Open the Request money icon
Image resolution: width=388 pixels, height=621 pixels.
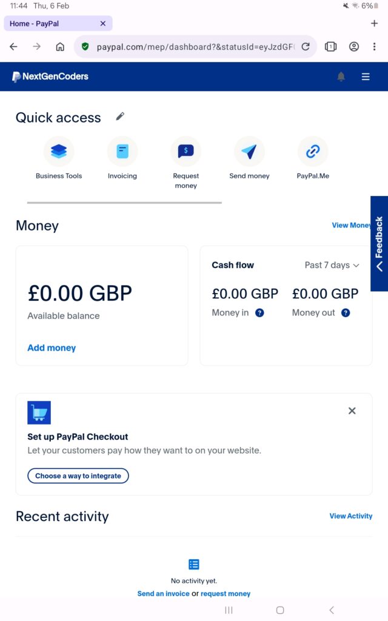click(x=186, y=152)
